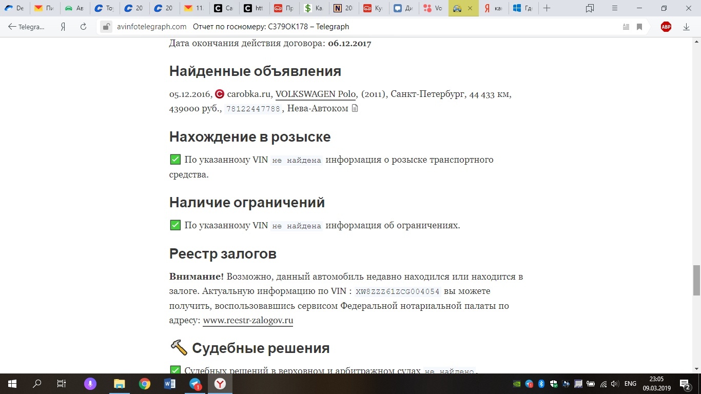Bookmark this page with the flag icon

[x=639, y=27]
